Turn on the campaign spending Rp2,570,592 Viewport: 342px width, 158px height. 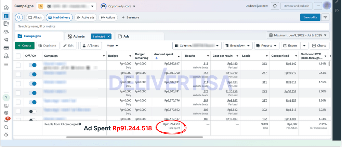click(x=33, y=111)
